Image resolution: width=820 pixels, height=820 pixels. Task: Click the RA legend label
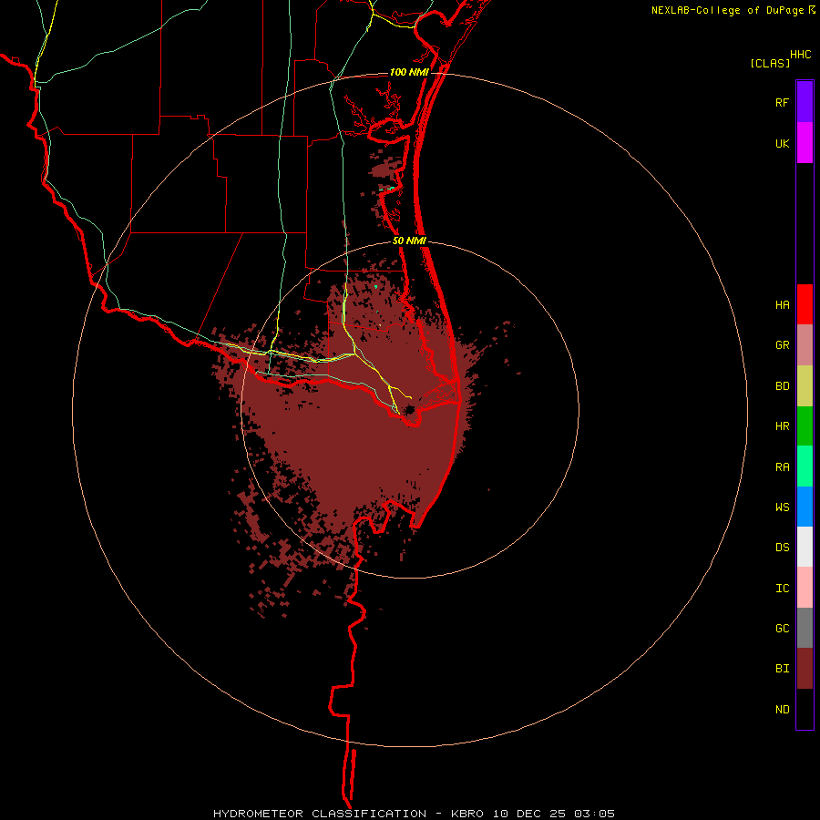[782, 467]
